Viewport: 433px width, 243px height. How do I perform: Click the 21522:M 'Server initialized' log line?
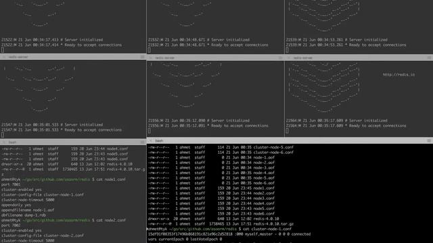tap(52, 40)
